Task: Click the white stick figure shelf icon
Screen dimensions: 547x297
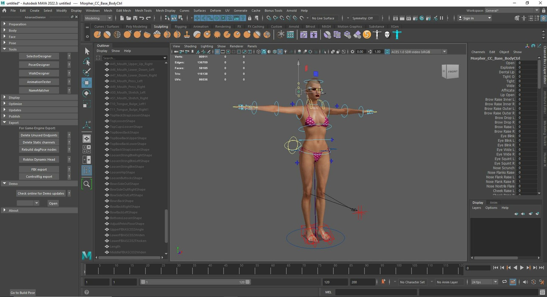Action: (377, 35)
